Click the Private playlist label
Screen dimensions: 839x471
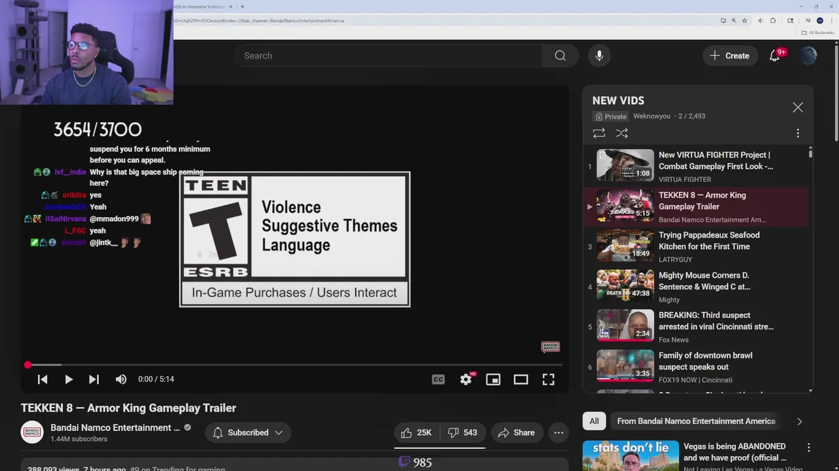[611, 116]
